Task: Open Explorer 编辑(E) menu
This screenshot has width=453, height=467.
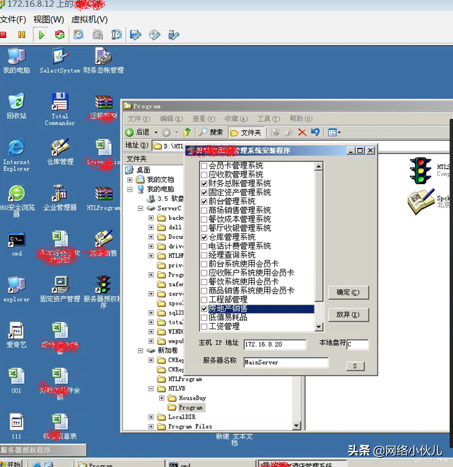Action: coord(171,119)
